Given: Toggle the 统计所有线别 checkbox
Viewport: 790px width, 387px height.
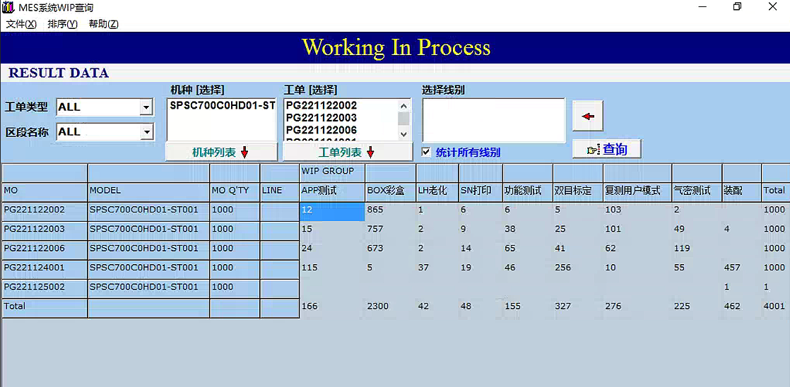Looking at the screenshot, I should point(426,152).
